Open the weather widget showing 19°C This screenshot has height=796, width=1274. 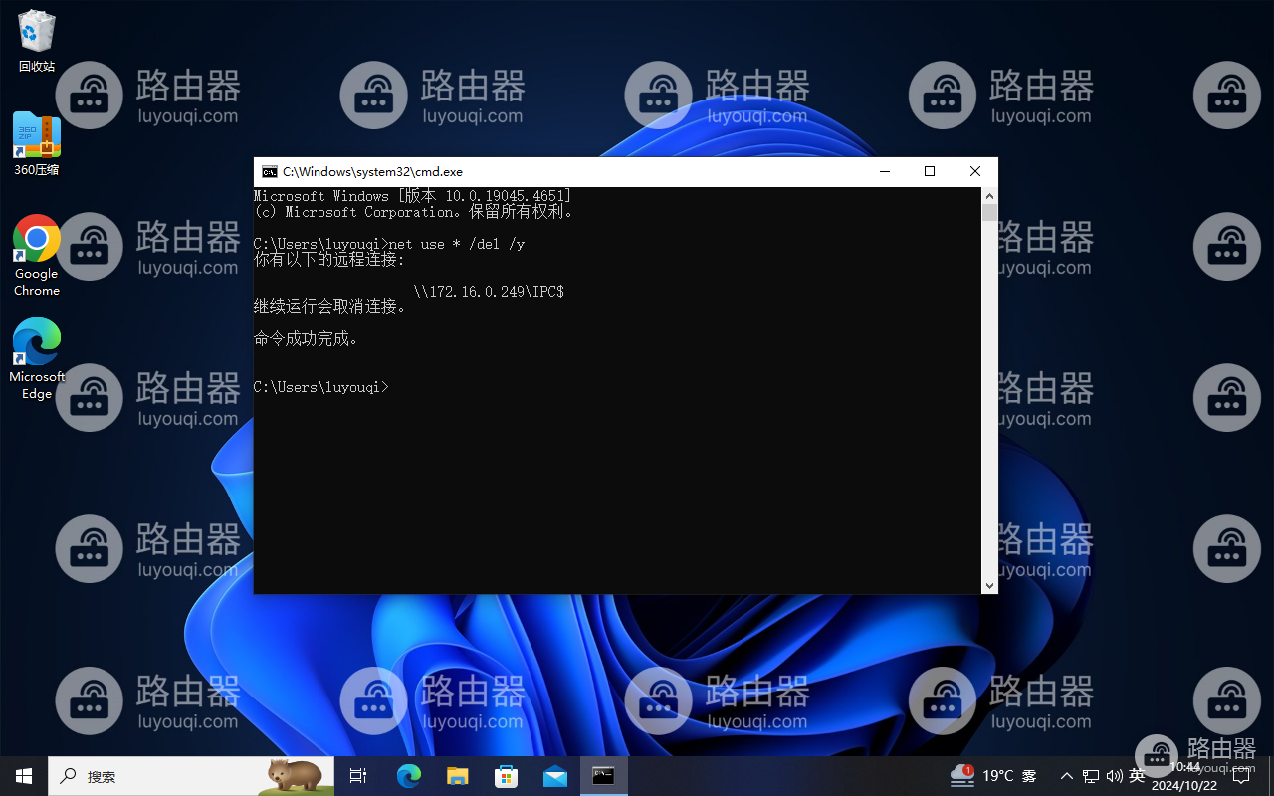993,776
